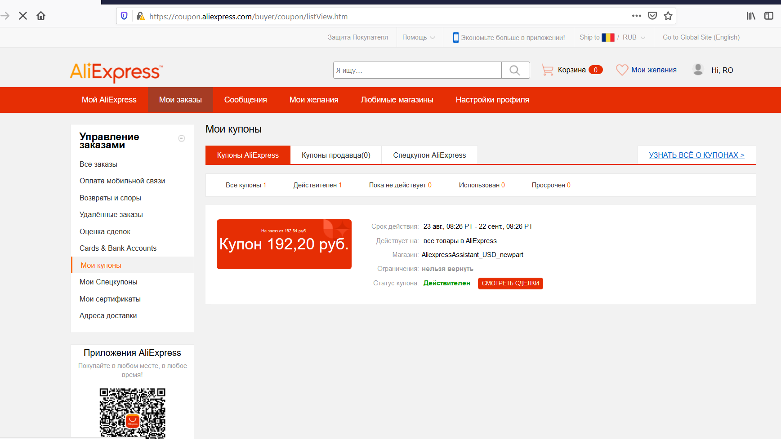
Task: Filter by Использован coupons
Action: tap(482, 185)
